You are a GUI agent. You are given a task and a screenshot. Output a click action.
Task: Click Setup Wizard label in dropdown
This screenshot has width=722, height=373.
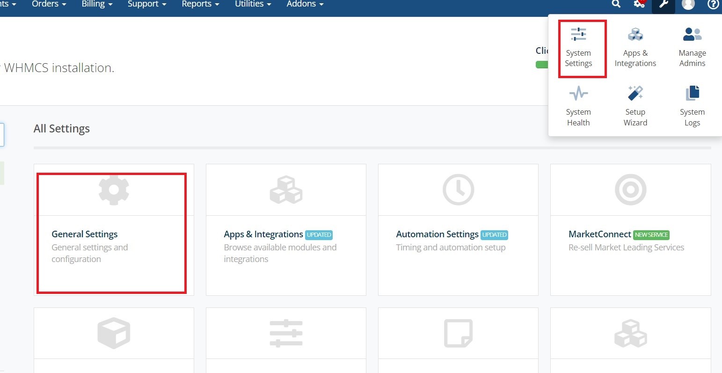point(635,117)
